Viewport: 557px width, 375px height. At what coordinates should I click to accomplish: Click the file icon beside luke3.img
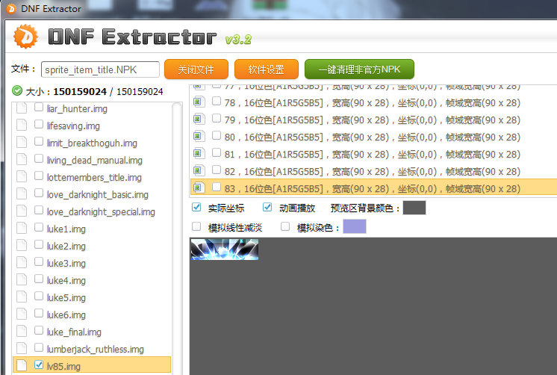[22, 263]
